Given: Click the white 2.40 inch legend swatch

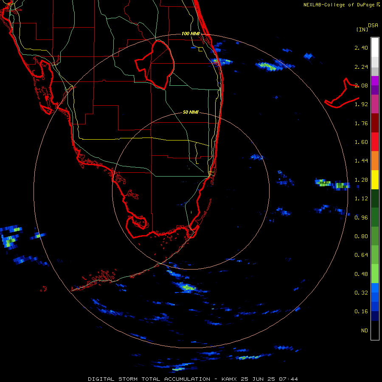Looking at the screenshot, I should point(375,48).
